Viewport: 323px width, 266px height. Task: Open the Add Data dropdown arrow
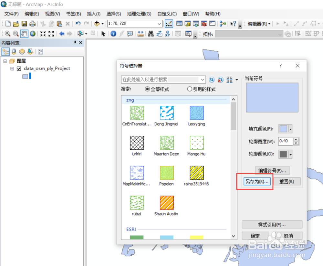[102, 24]
